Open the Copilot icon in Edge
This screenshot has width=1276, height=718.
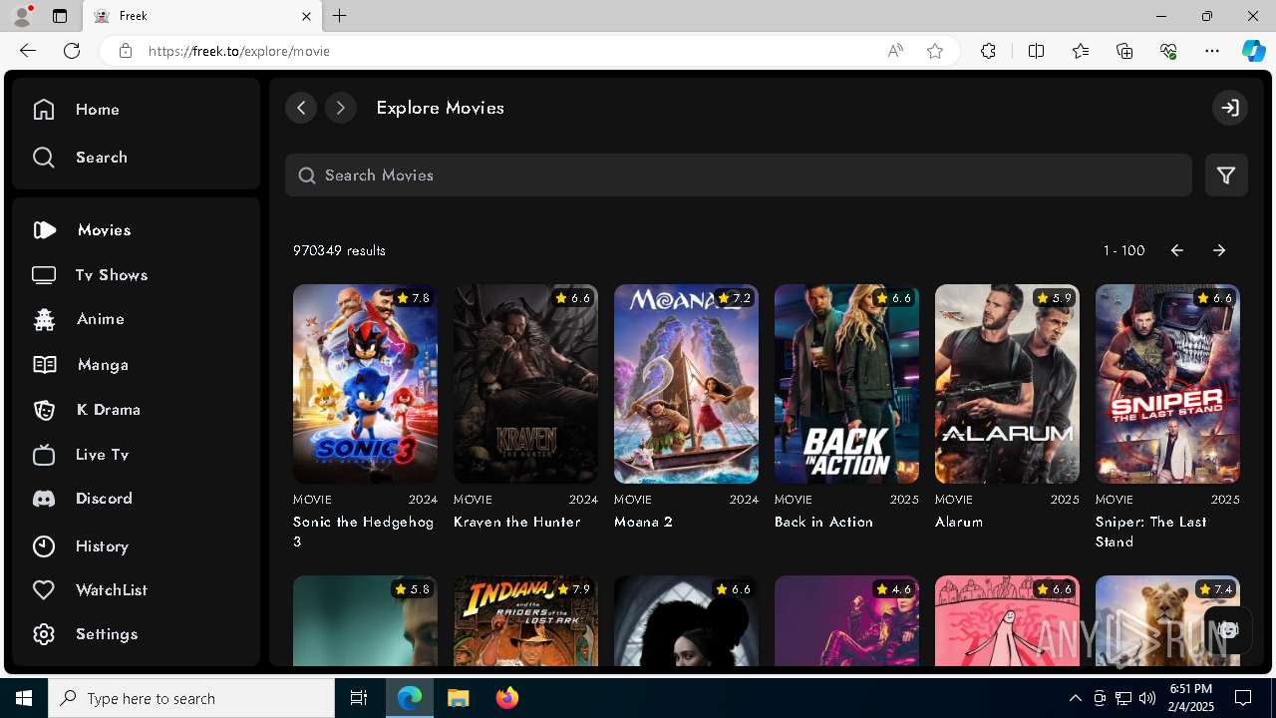(1253, 51)
